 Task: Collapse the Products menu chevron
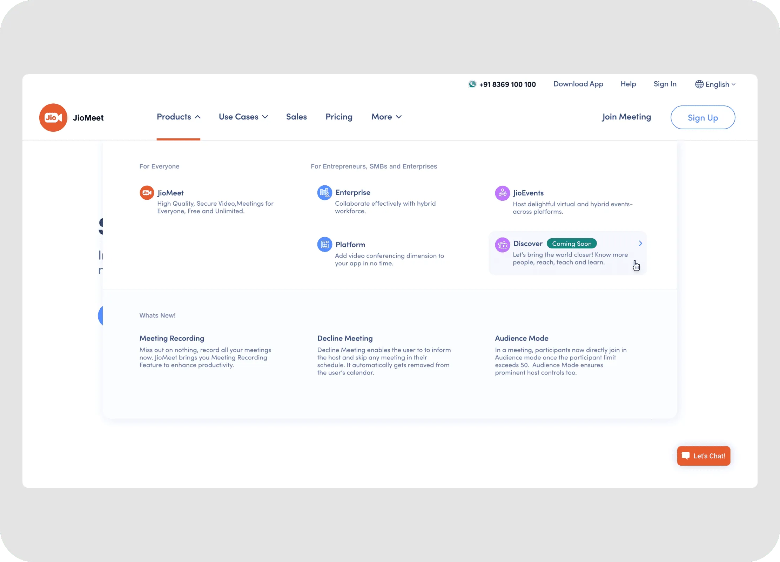click(197, 117)
